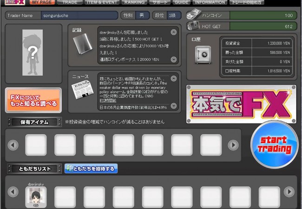Open the トレードの始め方 tab
The height and width of the screenshot is (209, 302).
(247, 2)
